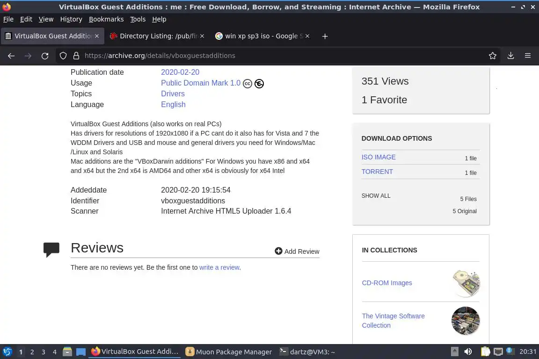The height and width of the screenshot is (359, 539).
Task: Open Public Domain Mark 1.0 link
Action: tap(201, 83)
